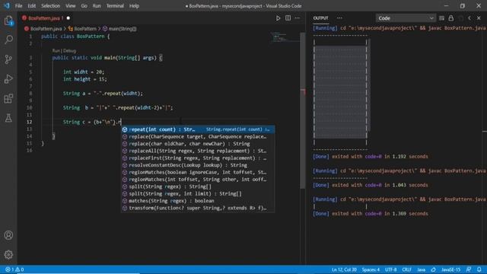Select replace(char oldChar, char newChar) suggestion
The image size is (487, 274).
coord(198,144)
